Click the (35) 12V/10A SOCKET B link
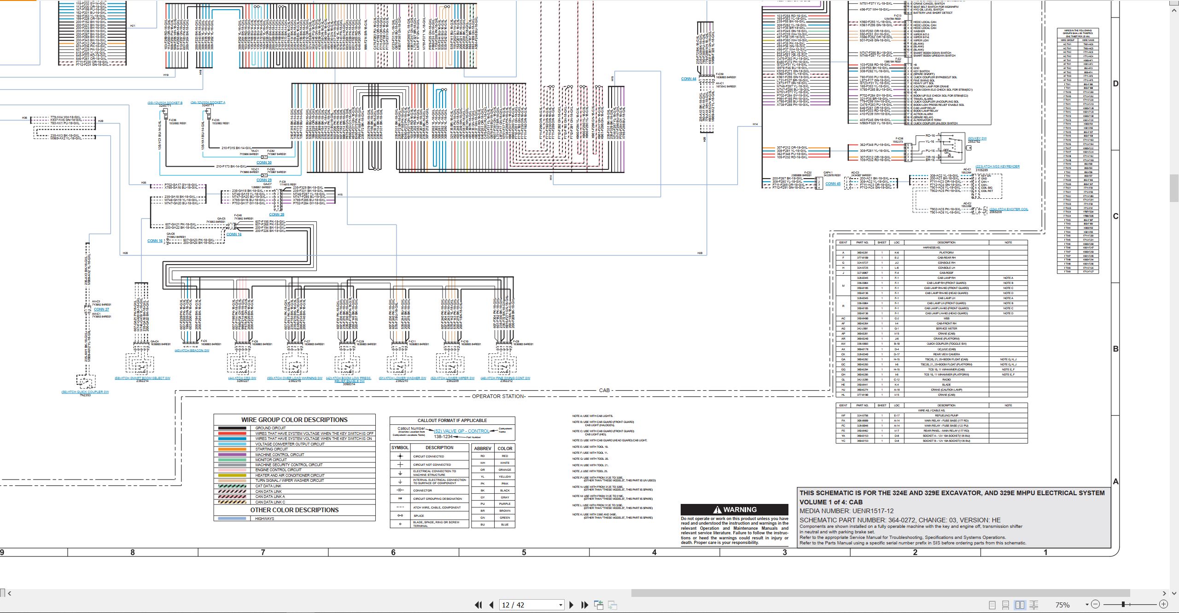 point(165,103)
